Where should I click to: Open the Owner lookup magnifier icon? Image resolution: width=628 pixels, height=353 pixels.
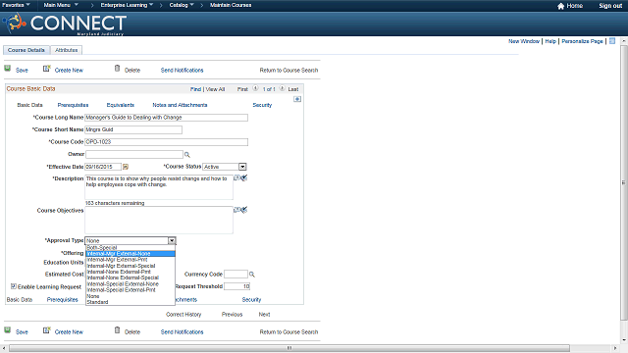click(187, 155)
